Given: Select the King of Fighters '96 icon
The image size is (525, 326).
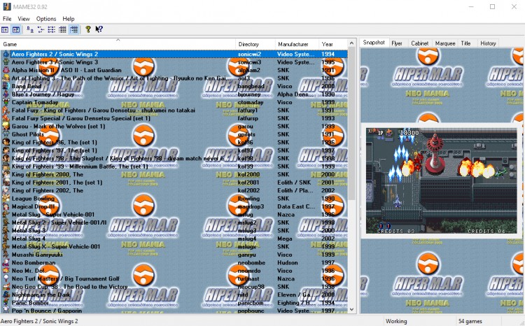Looking at the screenshot, I should click(x=6, y=142).
